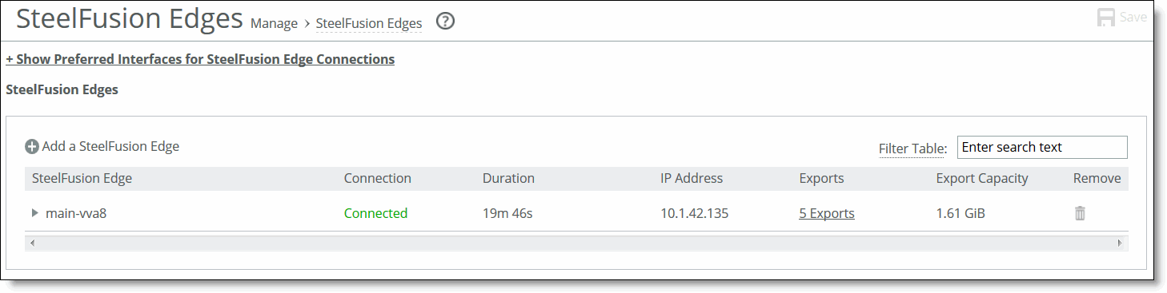Sort by the Connection column header

point(378,178)
